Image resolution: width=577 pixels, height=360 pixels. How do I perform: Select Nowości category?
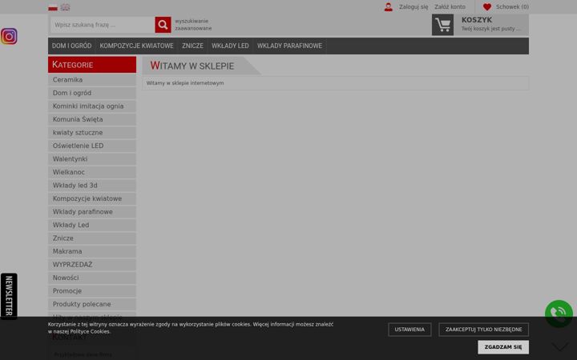click(x=92, y=278)
